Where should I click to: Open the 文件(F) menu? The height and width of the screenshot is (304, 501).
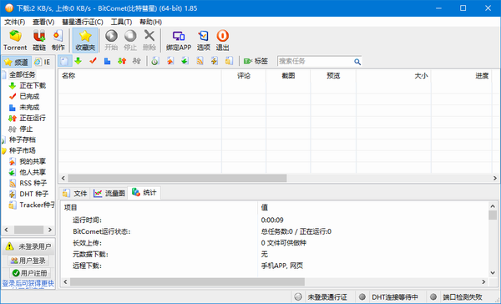coord(15,22)
